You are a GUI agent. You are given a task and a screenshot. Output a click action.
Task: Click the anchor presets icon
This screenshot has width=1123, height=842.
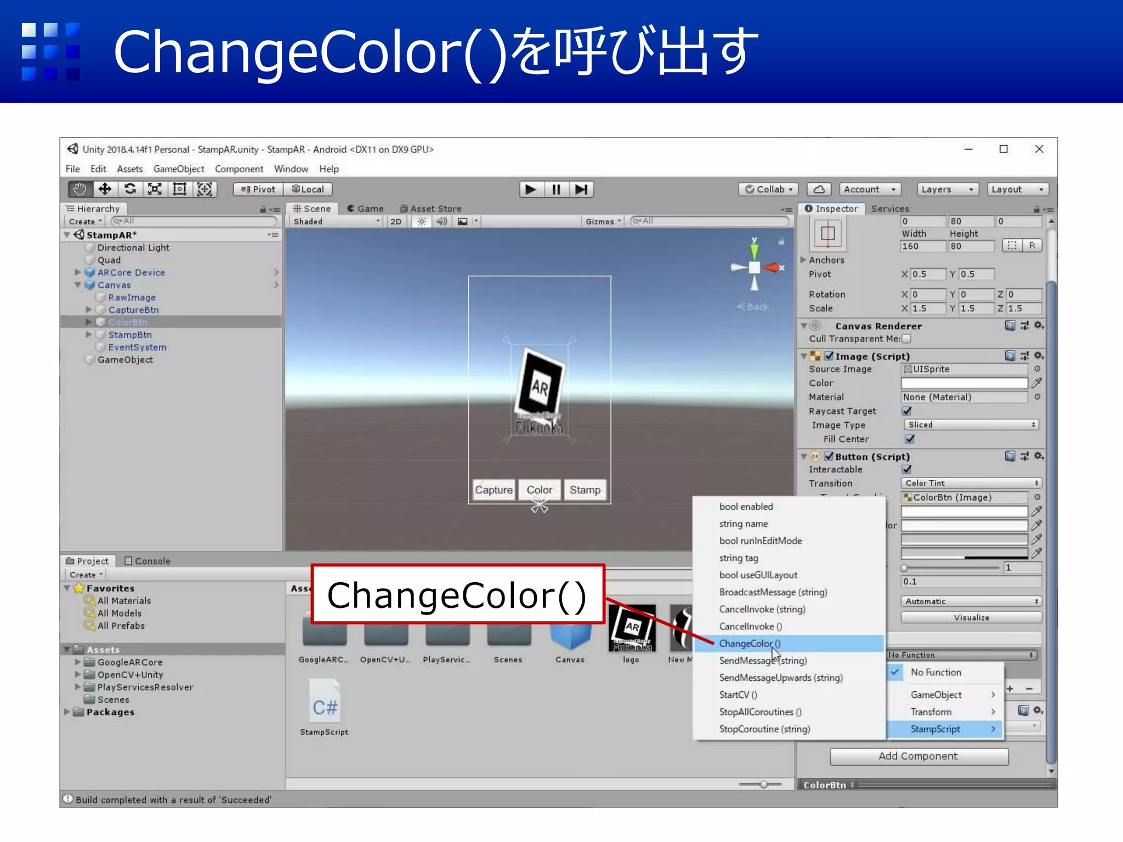coord(828,234)
